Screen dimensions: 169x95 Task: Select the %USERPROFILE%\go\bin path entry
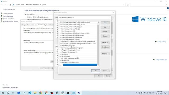[x=79, y=46]
